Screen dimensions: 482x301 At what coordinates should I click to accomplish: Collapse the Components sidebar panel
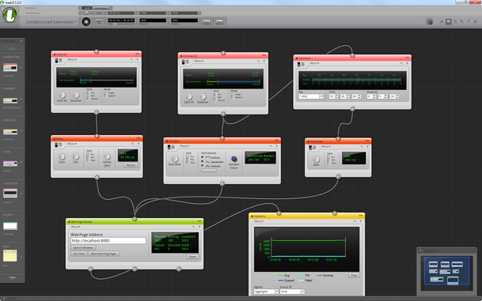[21, 41]
